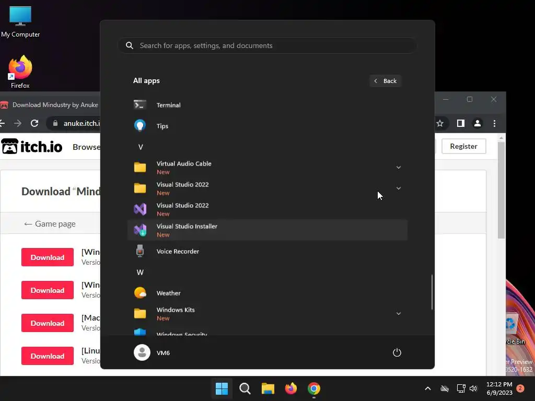Open taskbar Search magnifier
The height and width of the screenshot is (401, 535).
[245, 388]
